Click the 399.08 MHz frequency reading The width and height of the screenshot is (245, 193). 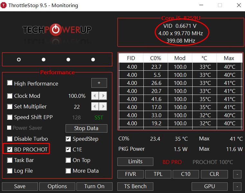pos(181,41)
